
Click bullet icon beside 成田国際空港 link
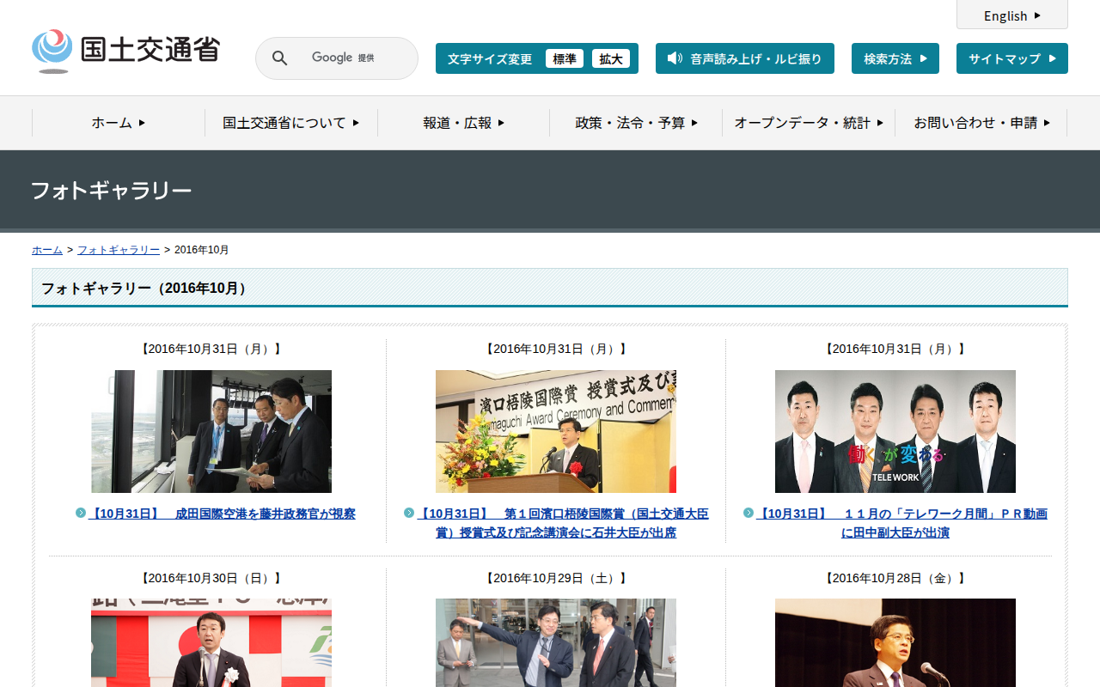81,514
